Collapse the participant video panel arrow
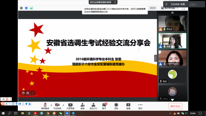 pos(156,58)
